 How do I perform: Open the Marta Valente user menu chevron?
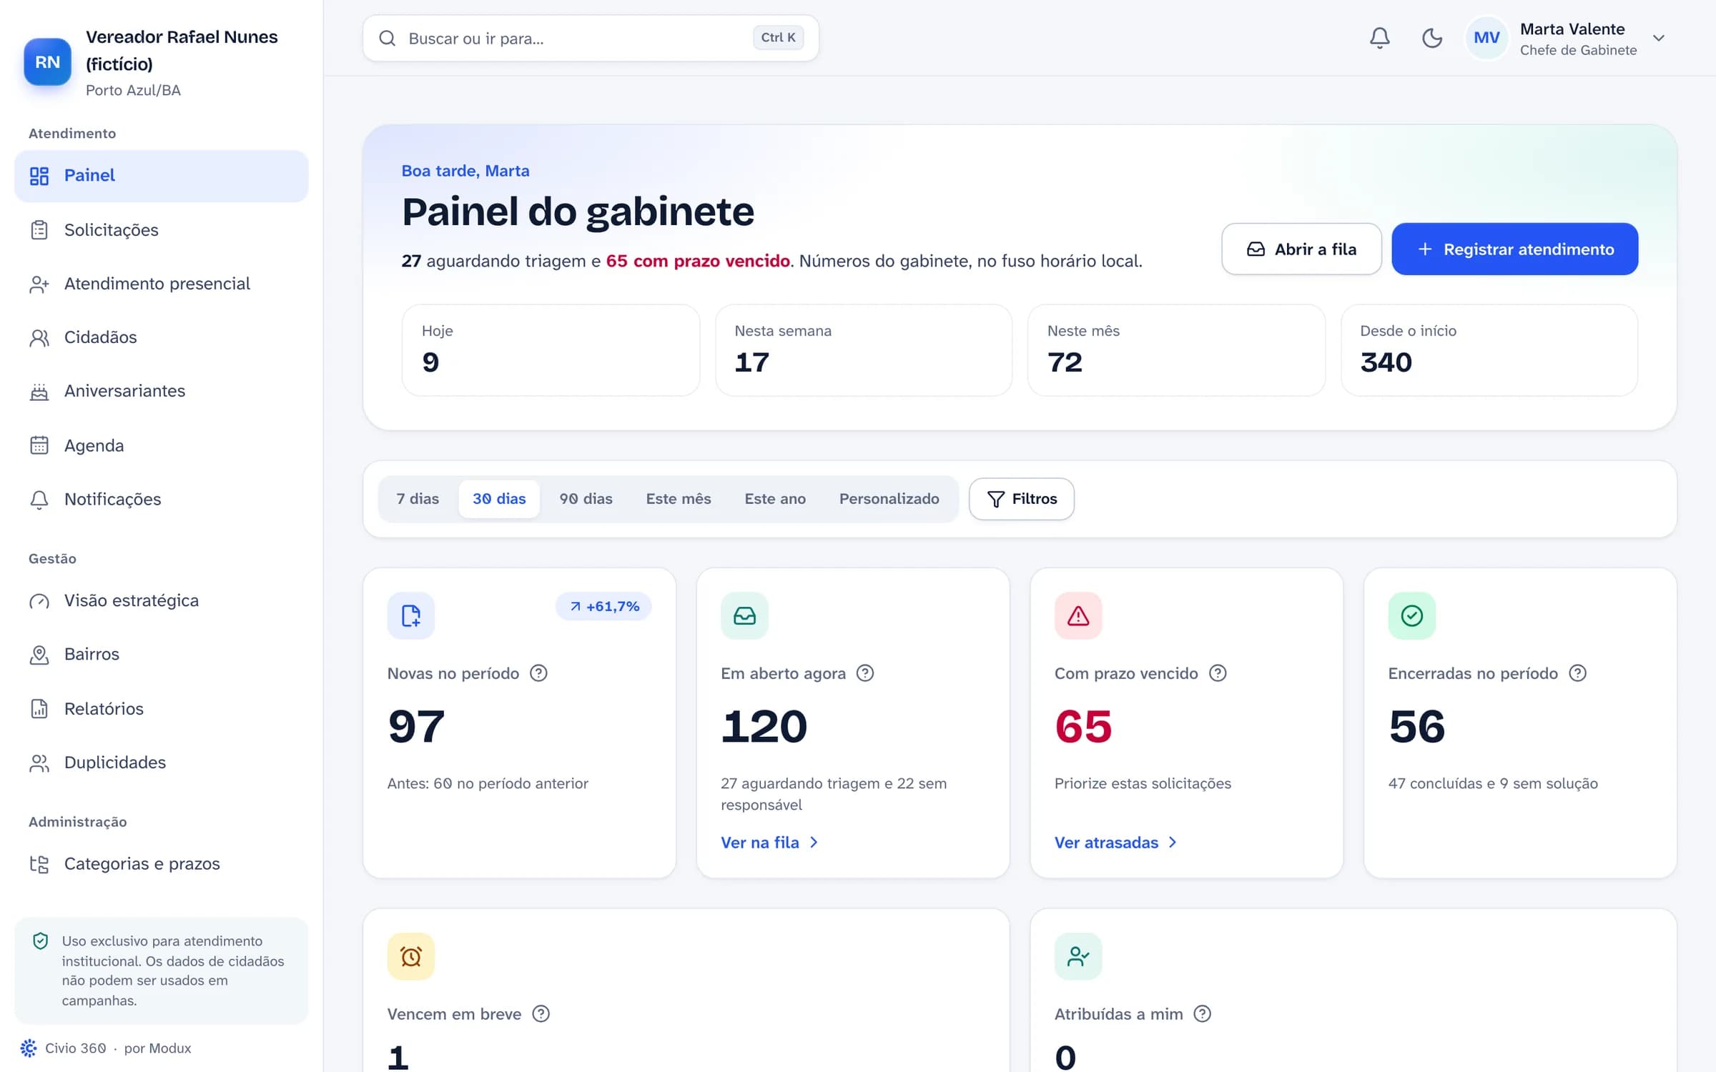[x=1659, y=38]
